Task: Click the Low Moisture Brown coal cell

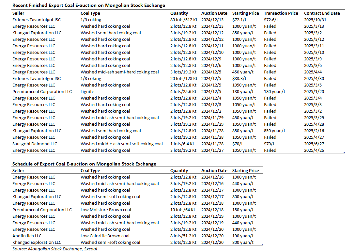Action: point(106,210)
